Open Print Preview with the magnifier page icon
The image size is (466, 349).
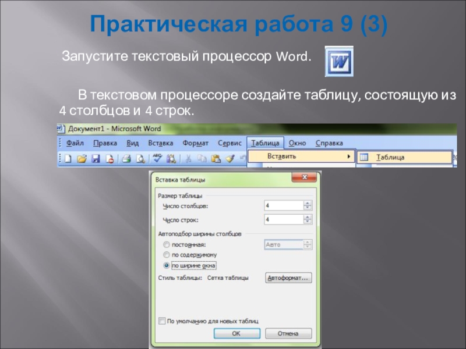pyautogui.click(x=140, y=159)
